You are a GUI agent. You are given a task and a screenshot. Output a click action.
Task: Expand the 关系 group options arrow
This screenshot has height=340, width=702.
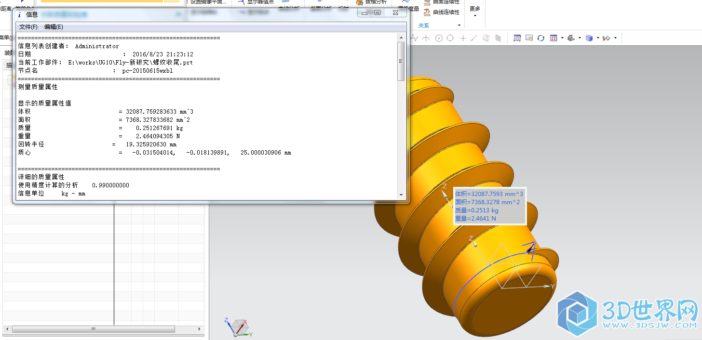tap(459, 26)
